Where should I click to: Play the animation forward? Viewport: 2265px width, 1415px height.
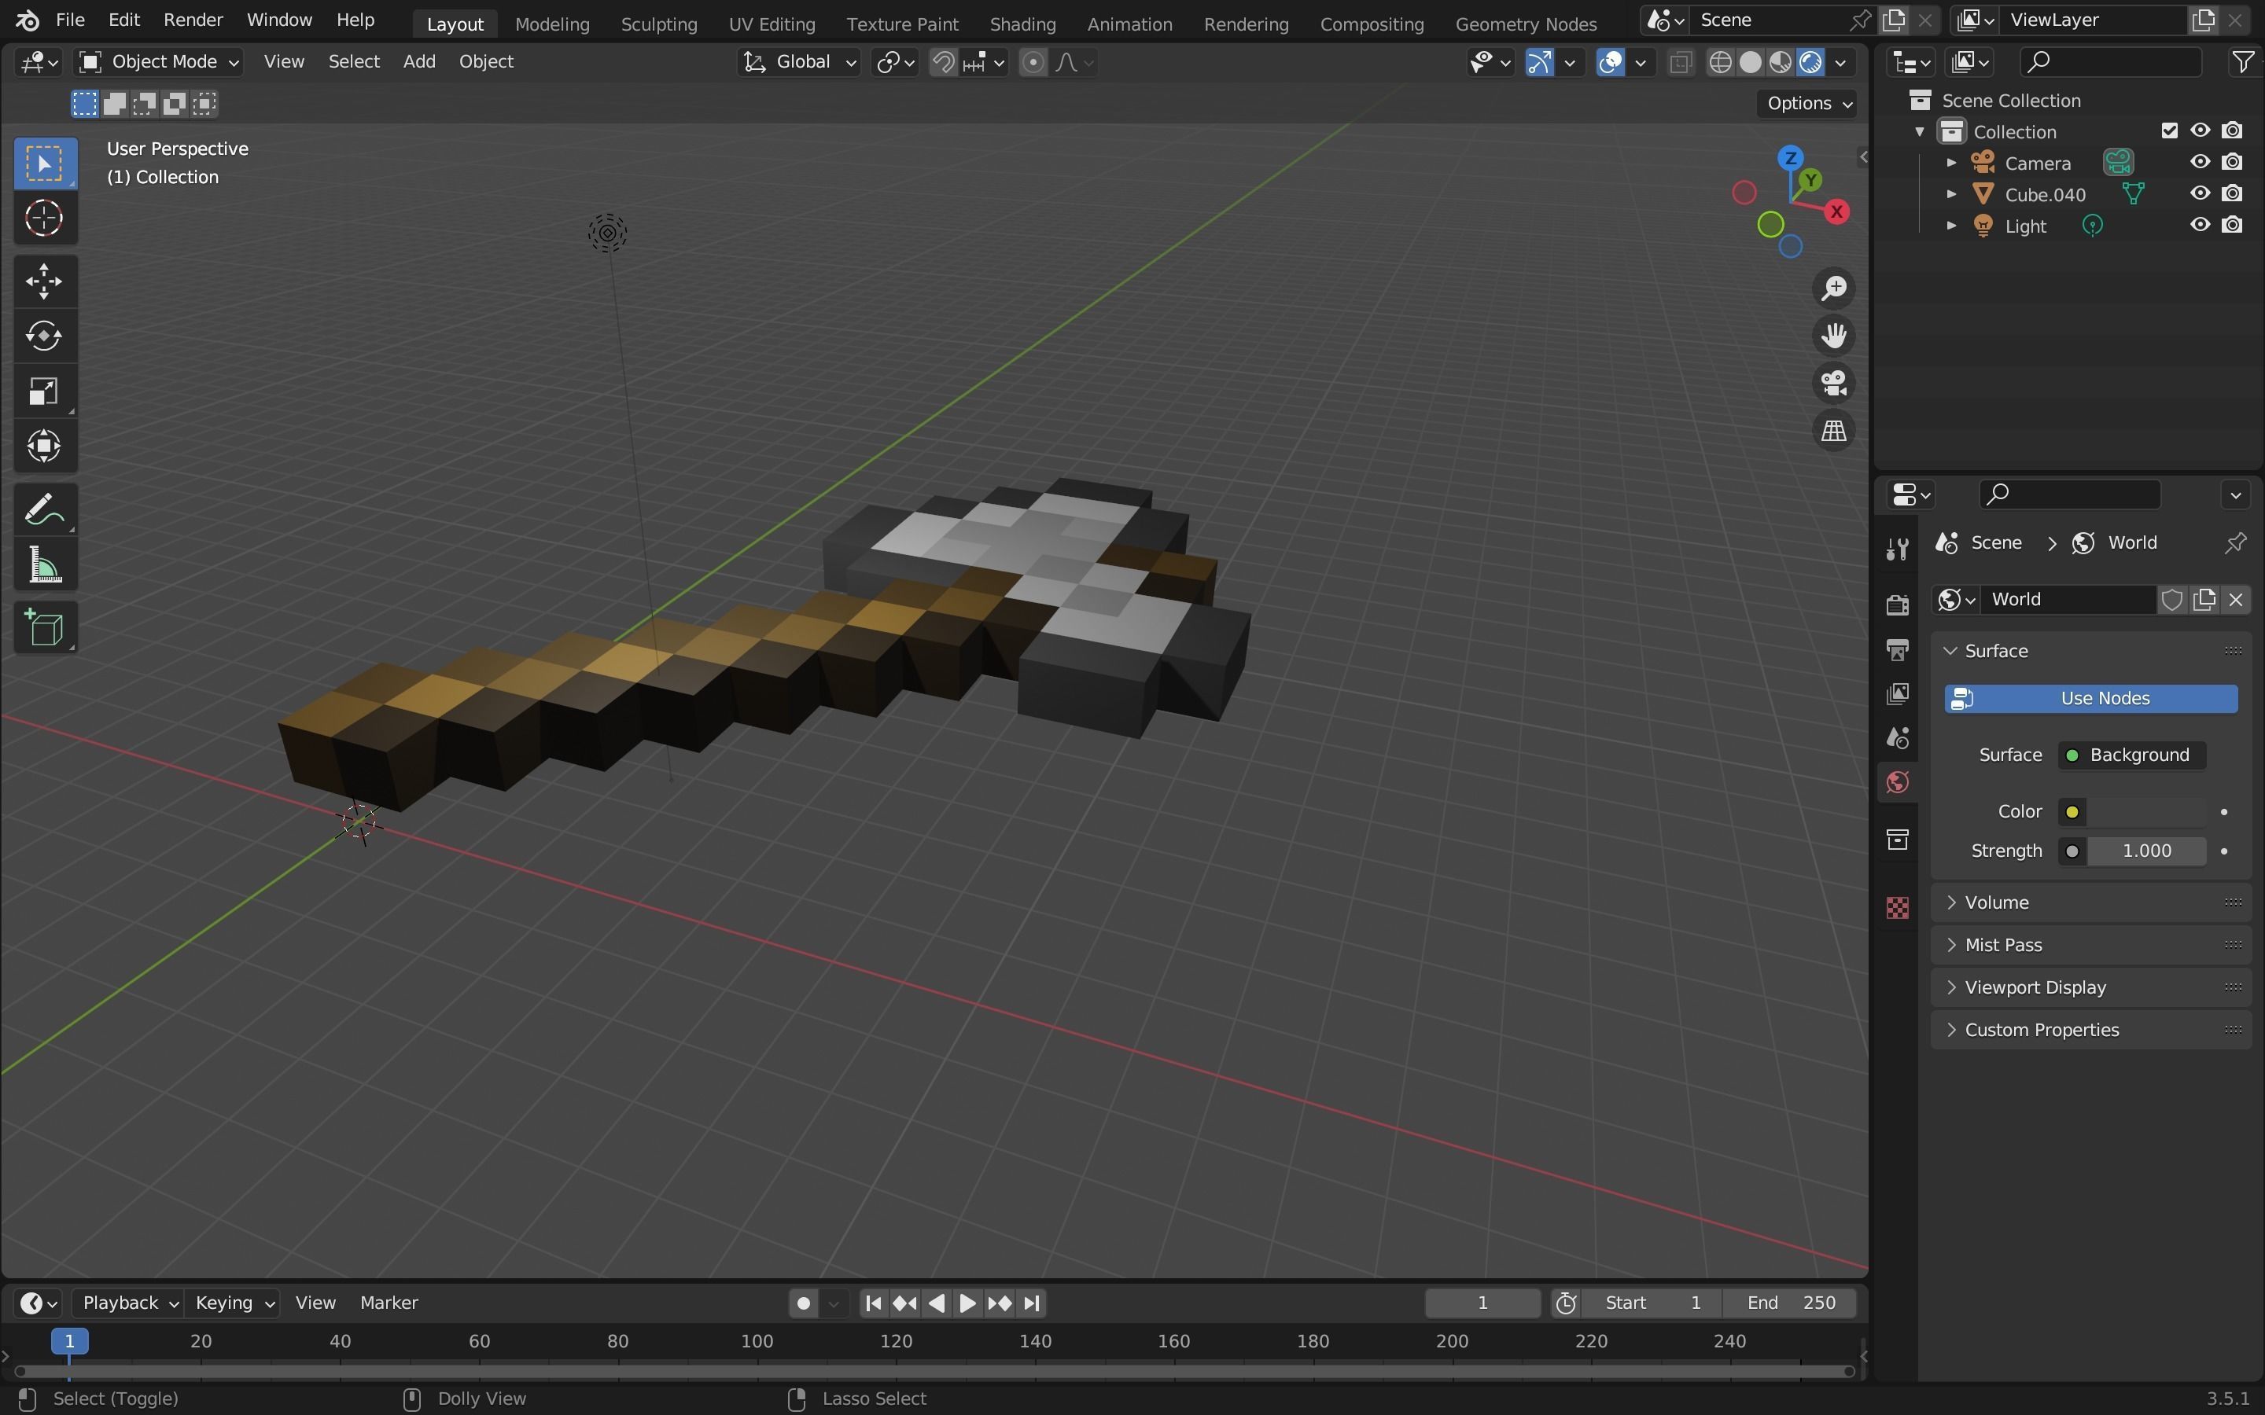point(968,1303)
